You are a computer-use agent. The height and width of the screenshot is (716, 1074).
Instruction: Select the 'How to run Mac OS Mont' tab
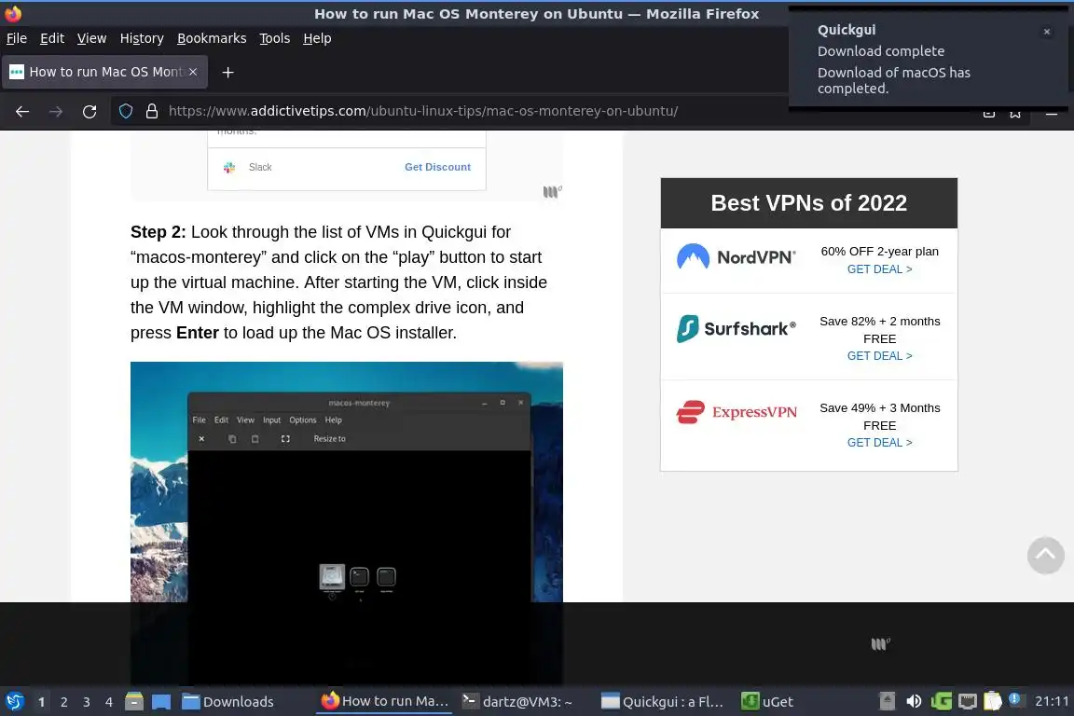(104, 71)
